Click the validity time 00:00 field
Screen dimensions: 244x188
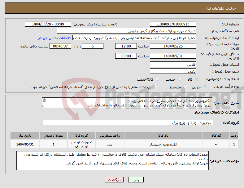pos(126,56)
